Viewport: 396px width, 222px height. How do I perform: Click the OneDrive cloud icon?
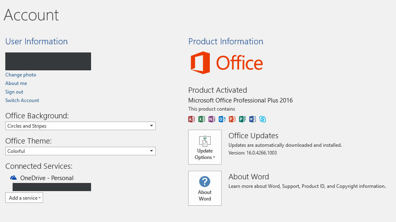(x=13, y=178)
